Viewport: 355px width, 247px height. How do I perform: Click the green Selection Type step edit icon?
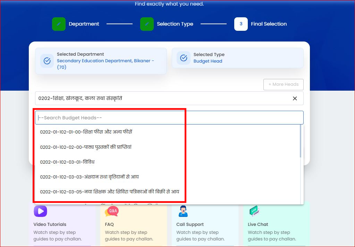pos(147,24)
